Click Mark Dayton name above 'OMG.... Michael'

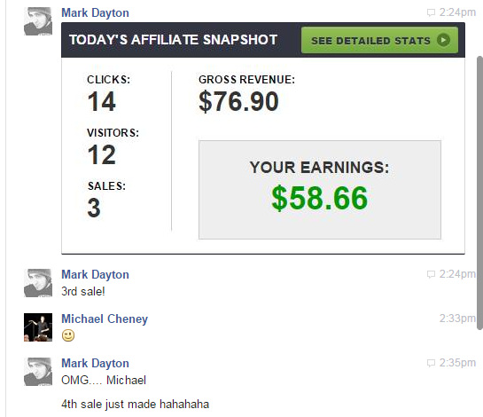[x=95, y=364]
